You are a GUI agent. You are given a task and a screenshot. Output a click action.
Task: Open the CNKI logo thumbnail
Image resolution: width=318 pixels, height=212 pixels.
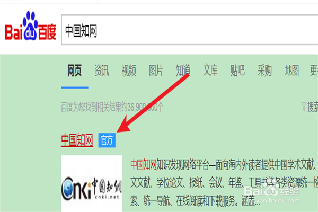pyautogui.click(x=92, y=183)
